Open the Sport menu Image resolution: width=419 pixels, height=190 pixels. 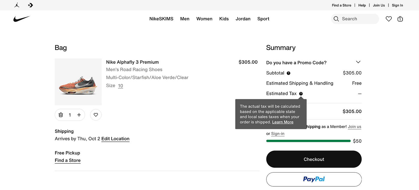coord(263,19)
